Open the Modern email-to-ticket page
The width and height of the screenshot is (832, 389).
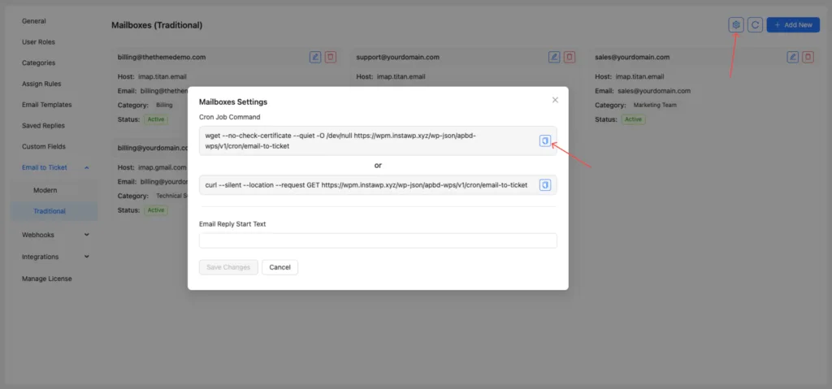pyautogui.click(x=45, y=189)
